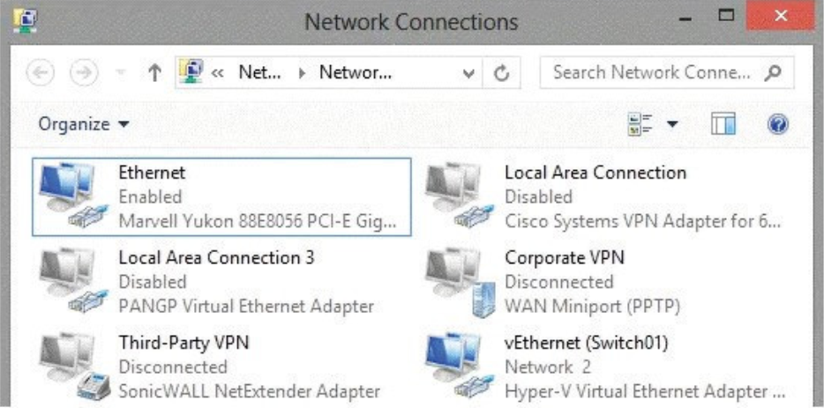The width and height of the screenshot is (824, 408).
Task: Refresh the Network Connections list
Action: pyautogui.click(x=502, y=73)
